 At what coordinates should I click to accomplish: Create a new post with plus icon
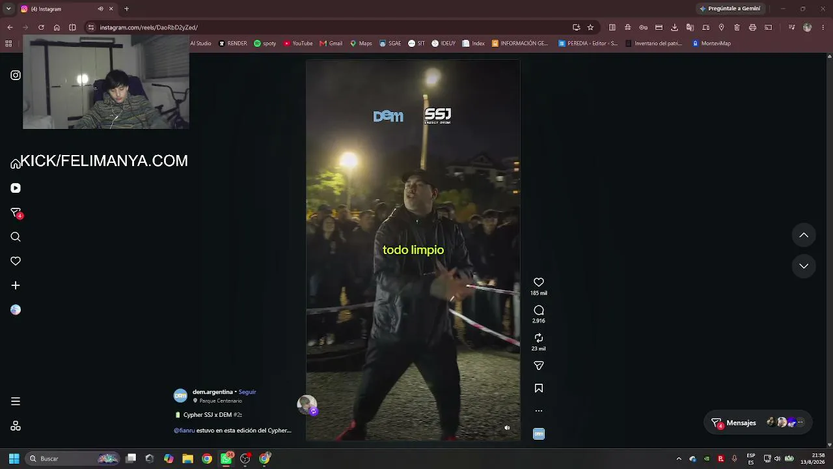pyautogui.click(x=16, y=285)
